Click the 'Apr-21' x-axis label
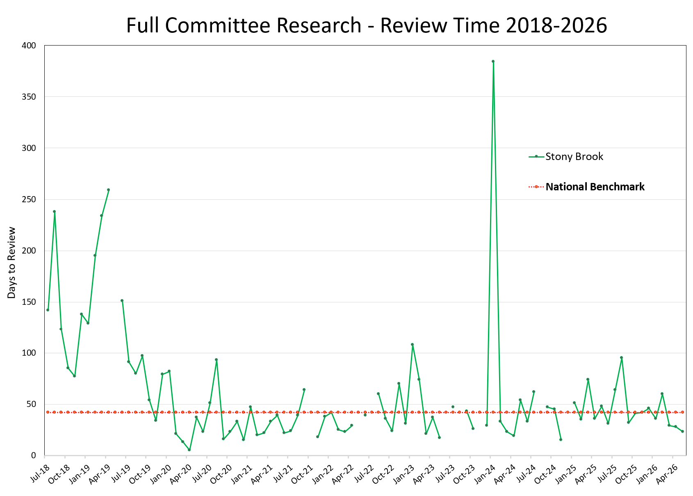Screen dimensions: 693x496 click(x=262, y=474)
